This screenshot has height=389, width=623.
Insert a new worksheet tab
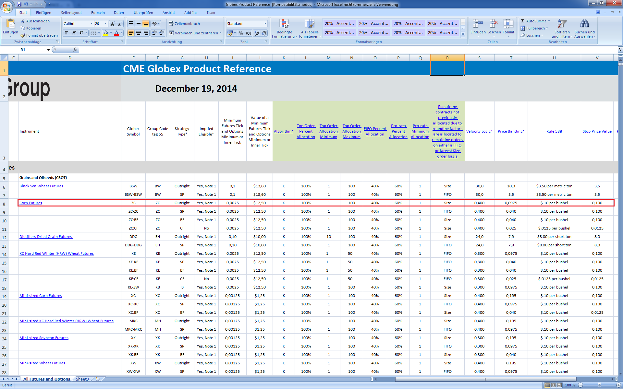(x=98, y=379)
